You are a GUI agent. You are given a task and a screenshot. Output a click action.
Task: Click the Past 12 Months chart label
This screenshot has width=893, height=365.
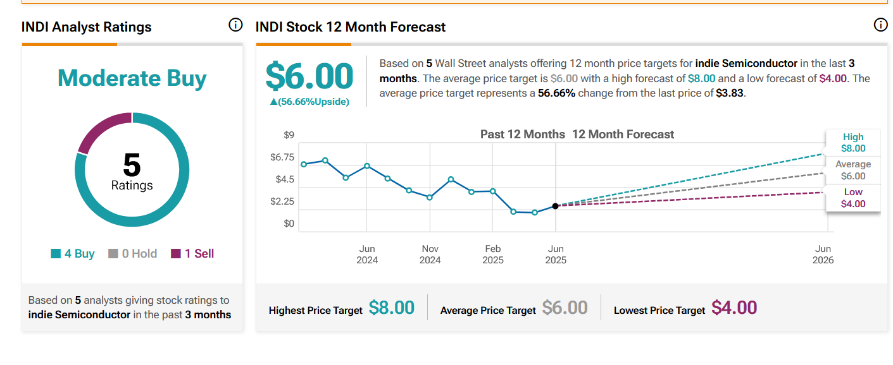point(523,135)
